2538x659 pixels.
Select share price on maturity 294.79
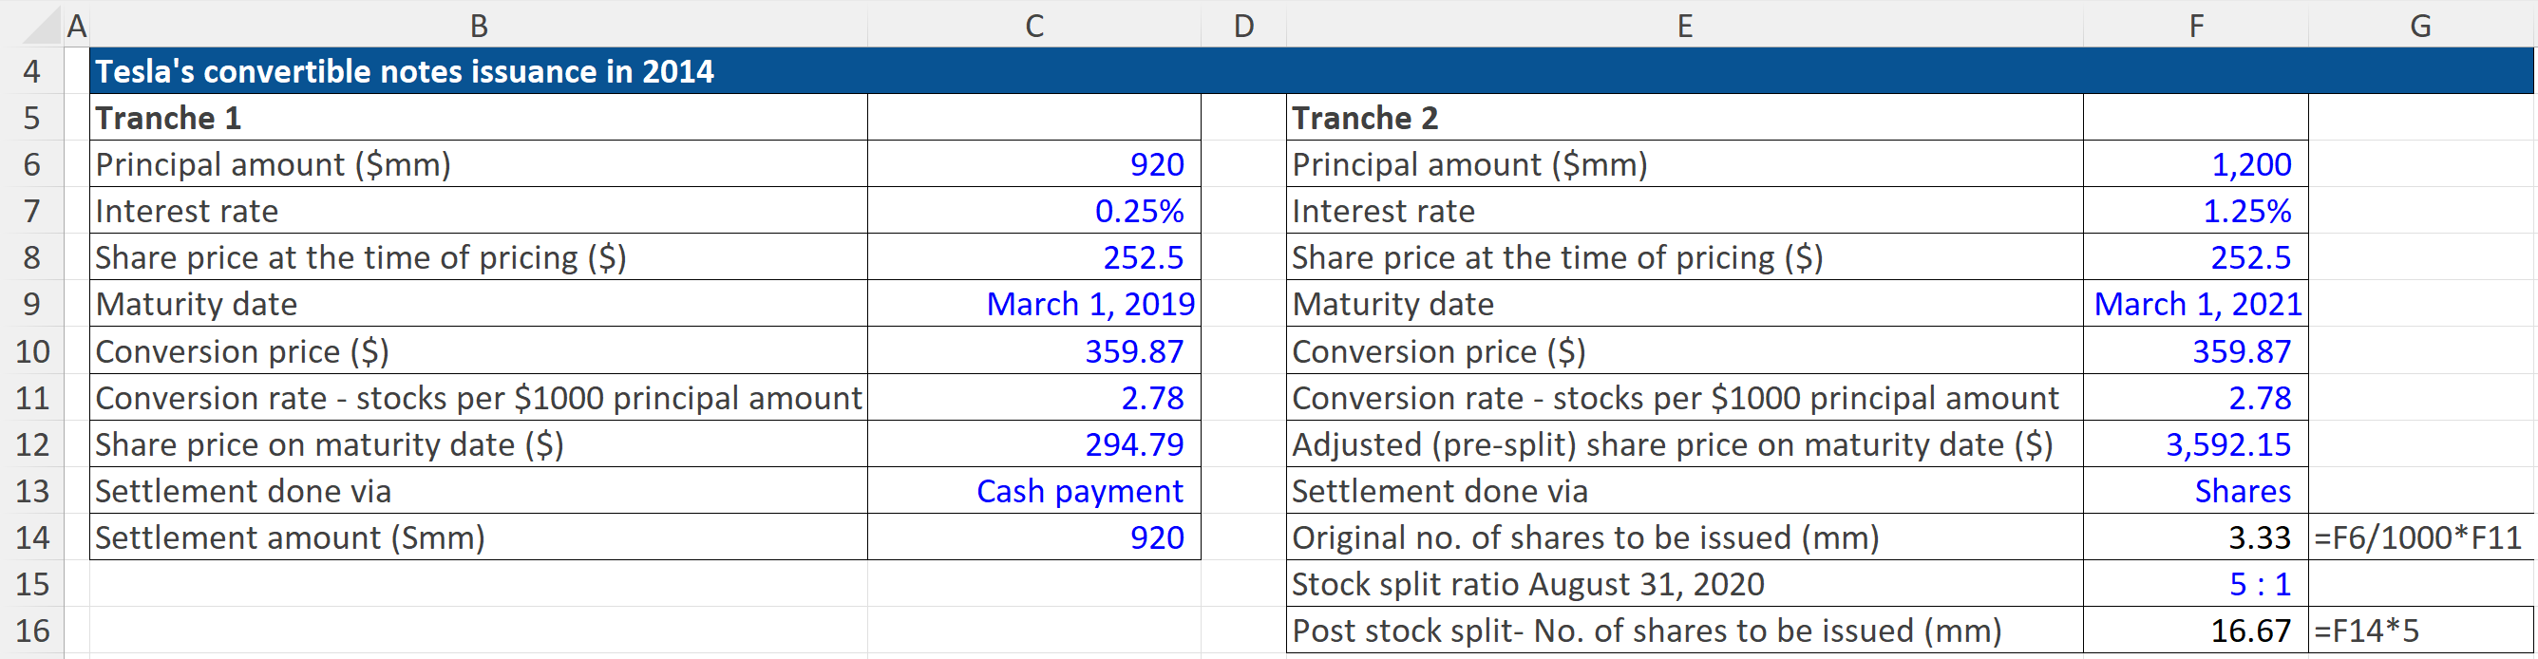point(1033,444)
